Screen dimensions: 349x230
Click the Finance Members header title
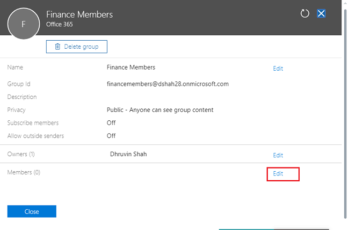pyautogui.click(x=79, y=14)
